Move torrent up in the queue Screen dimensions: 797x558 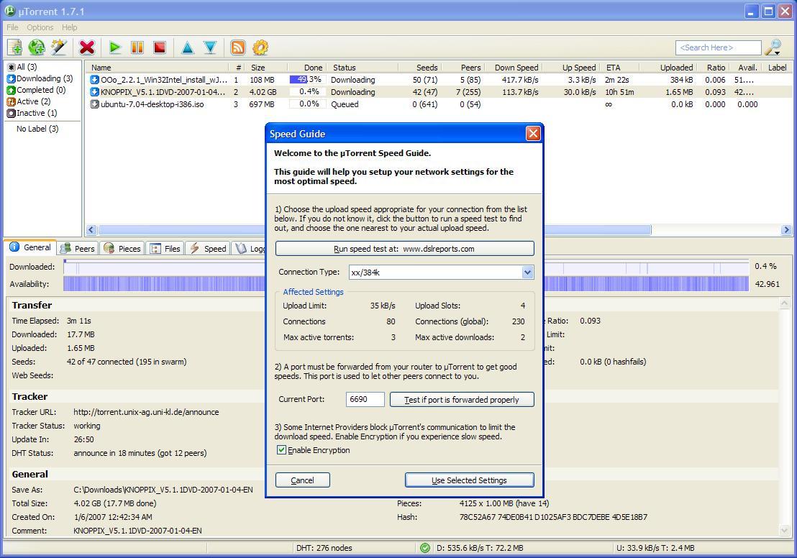[188, 47]
